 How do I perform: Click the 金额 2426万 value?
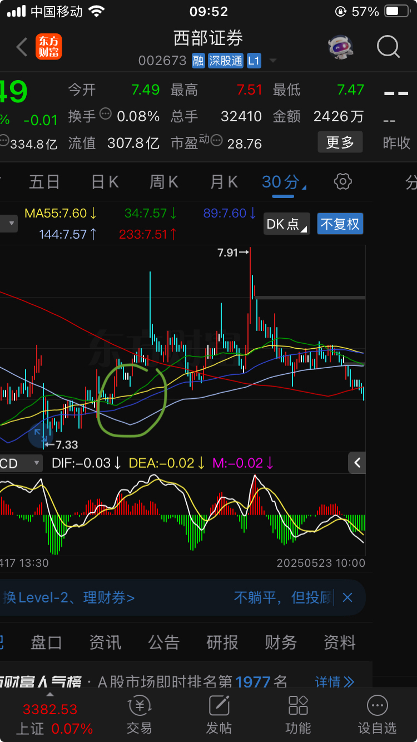pos(339,116)
